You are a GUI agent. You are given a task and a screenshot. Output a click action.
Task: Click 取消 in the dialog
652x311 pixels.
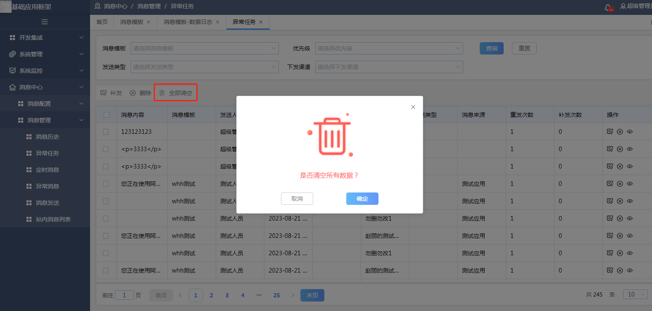click(297, 199)
